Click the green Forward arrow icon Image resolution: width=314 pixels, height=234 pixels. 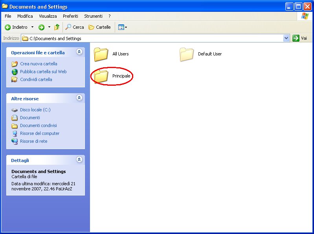pos(41,27)
